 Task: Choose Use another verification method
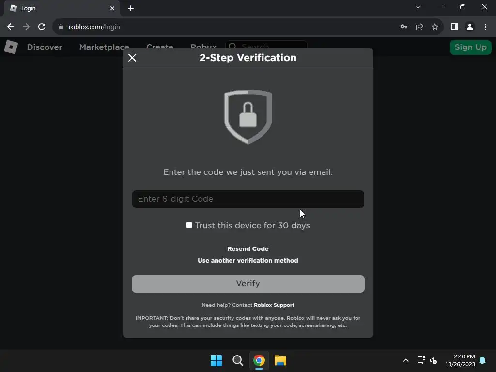(248, 260)
